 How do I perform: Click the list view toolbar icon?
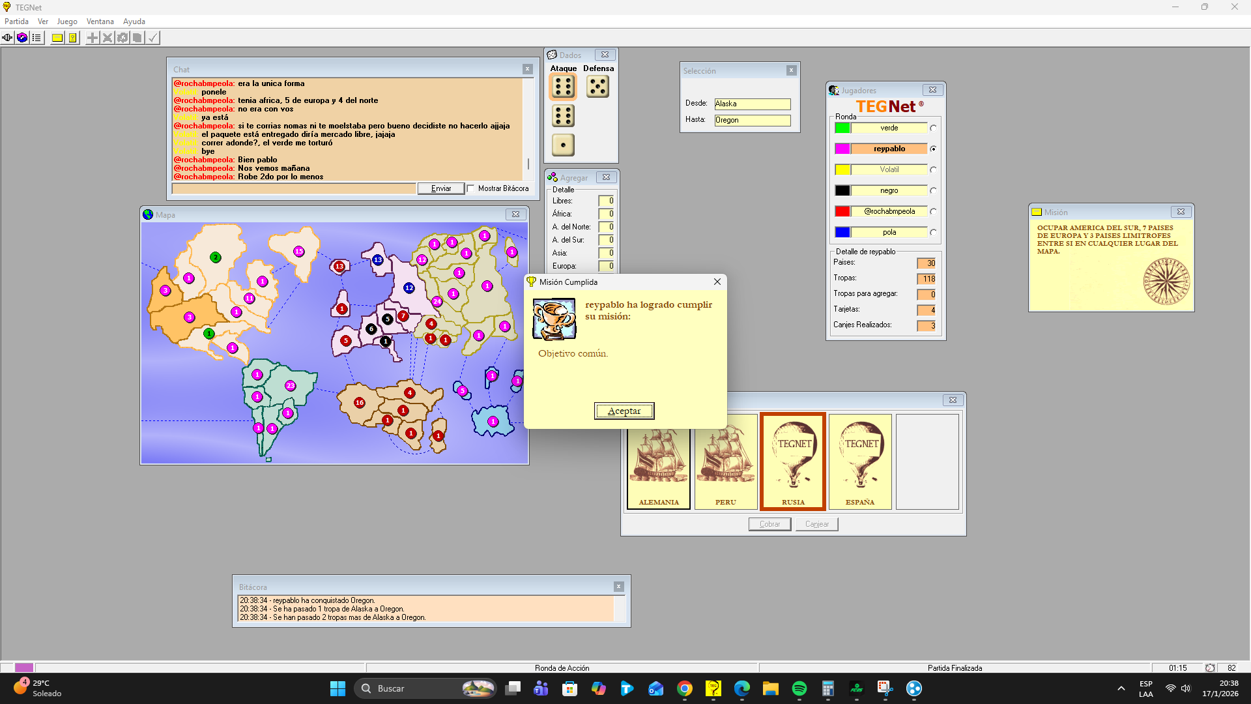(x=36, y=38)
